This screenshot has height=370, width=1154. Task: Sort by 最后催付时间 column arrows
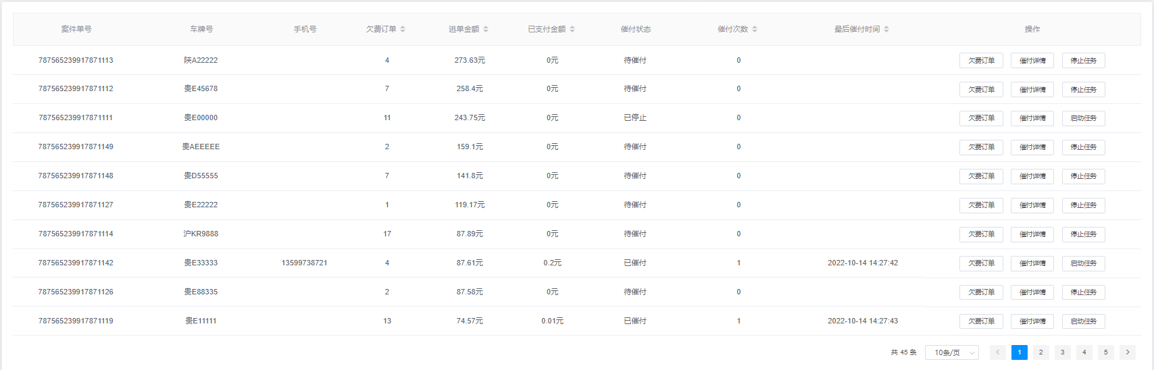pos(886,29)
